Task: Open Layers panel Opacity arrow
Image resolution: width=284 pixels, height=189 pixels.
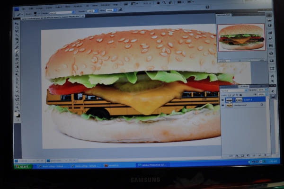Action: [266, 90]
